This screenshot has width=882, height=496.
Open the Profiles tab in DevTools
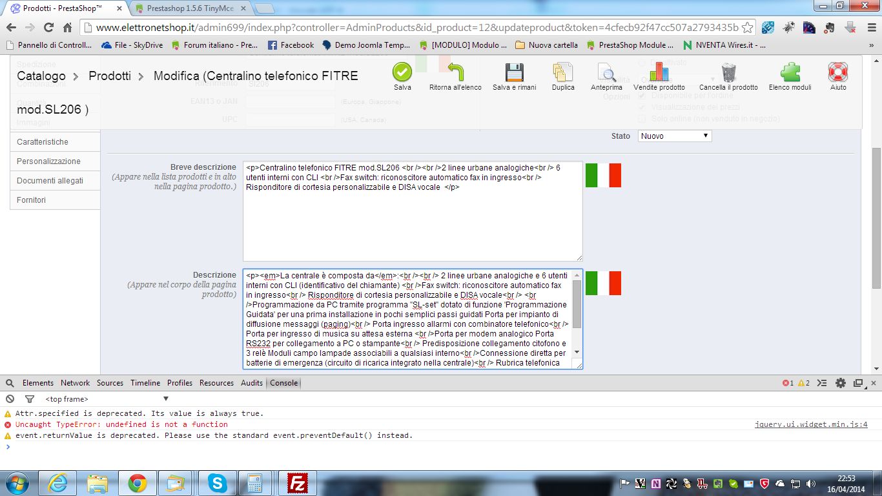pyautogui.click(x=179, y=383)
